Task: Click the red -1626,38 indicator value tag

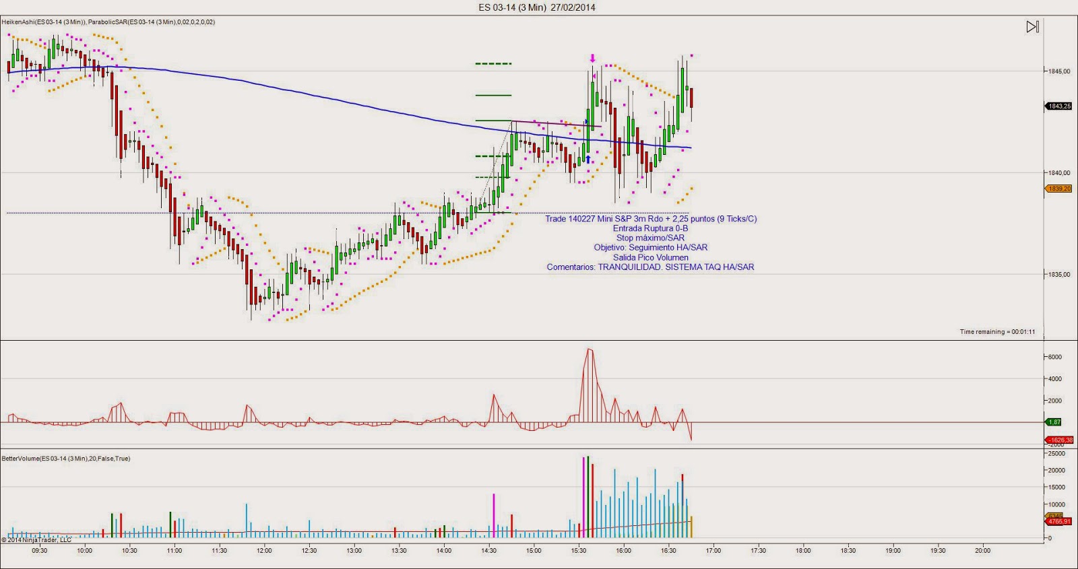Action: tap(1059, 440)
